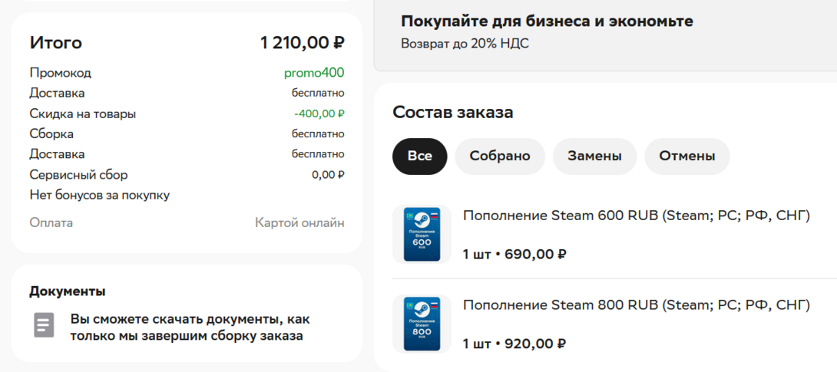Open the Steam 800 RUB card thumbnail

point(422,324)
